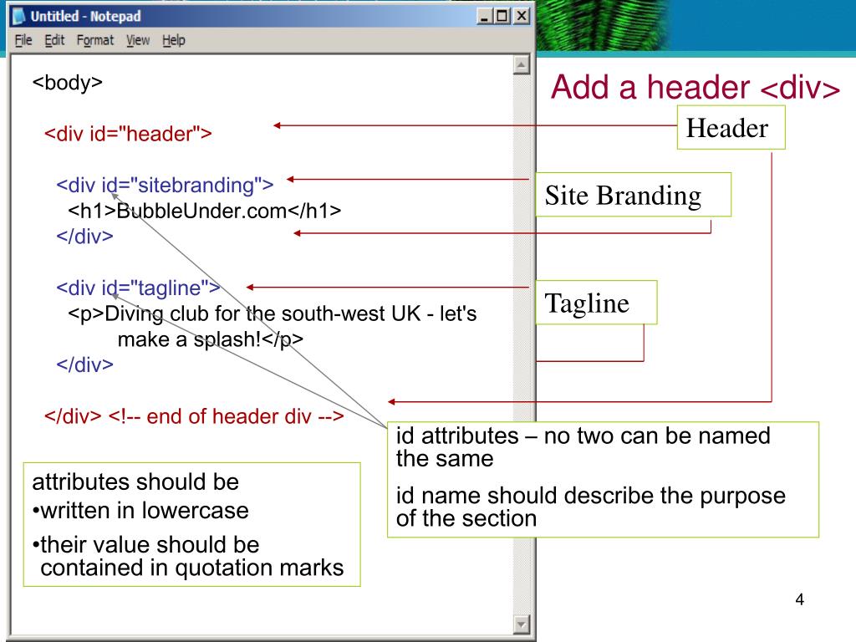Click the <div id="sitebranding"> line
Viewport: 856px width, 642px height.
coord(165,185)
